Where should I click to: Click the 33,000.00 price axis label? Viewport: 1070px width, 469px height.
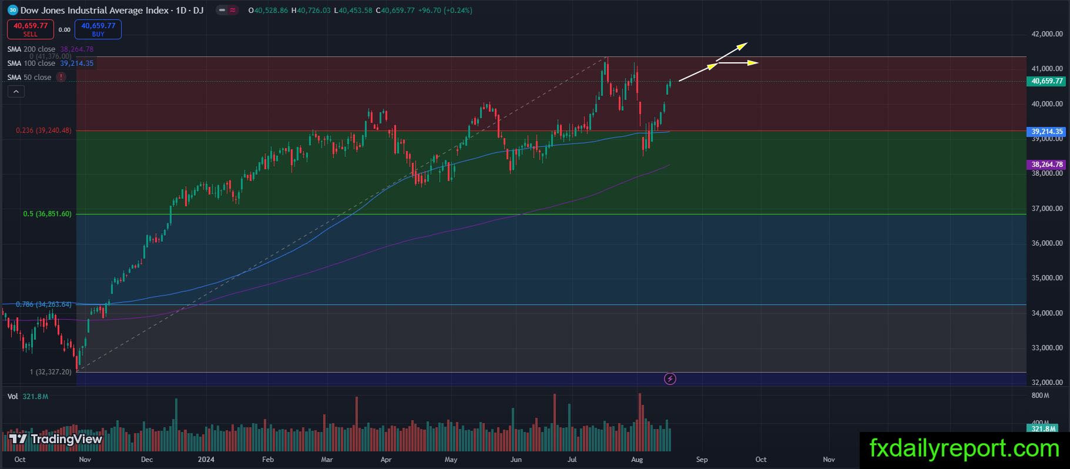pyautogui.click(x=1047, y=348)
